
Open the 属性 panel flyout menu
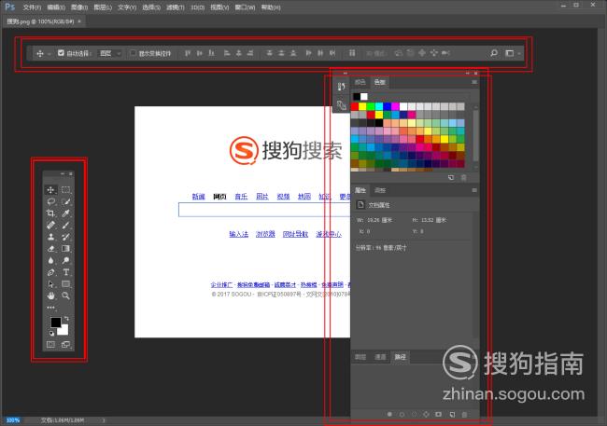(x=473, y=190)
